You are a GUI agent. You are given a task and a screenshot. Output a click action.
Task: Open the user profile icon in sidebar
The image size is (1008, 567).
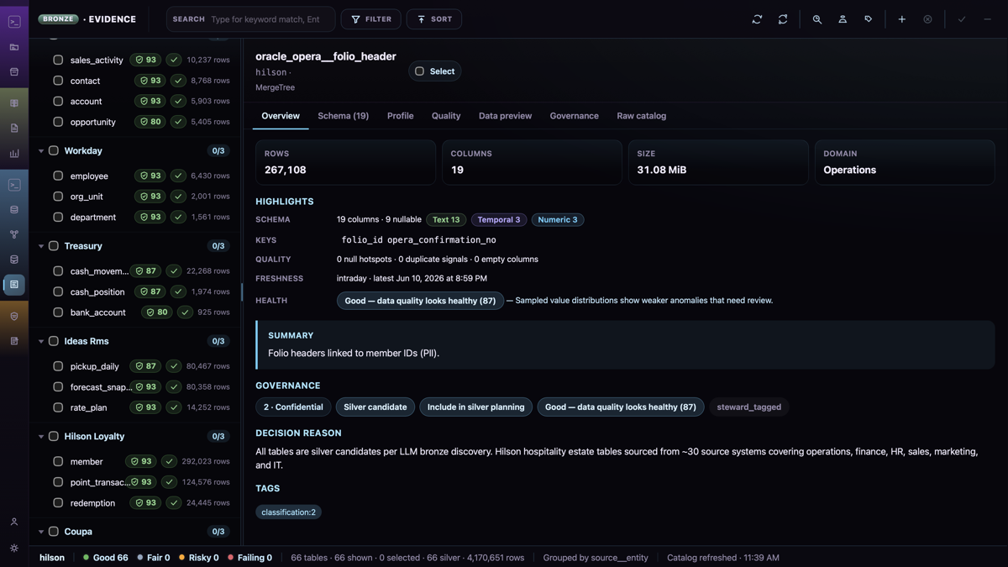tap(14, 522)
